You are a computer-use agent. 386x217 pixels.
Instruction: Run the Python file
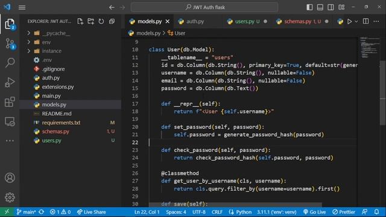click(x=349, y=22)
